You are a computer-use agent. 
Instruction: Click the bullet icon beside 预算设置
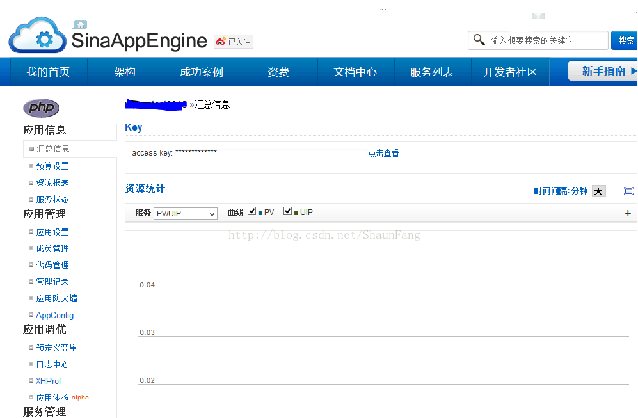tap(31, 166)
